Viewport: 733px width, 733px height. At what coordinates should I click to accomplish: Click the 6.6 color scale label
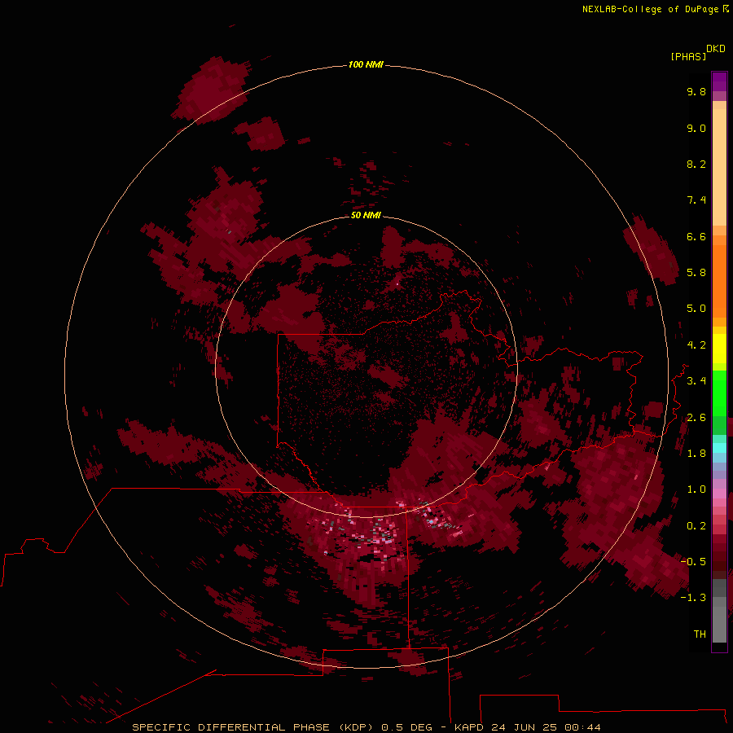click(x=696, y=236)
